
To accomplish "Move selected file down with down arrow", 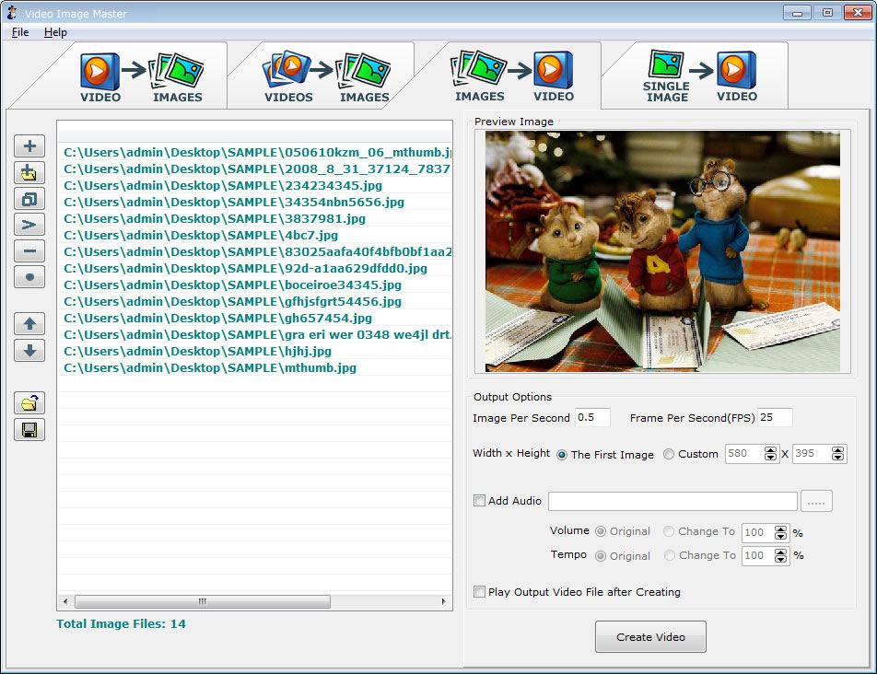I will [29, 351].
